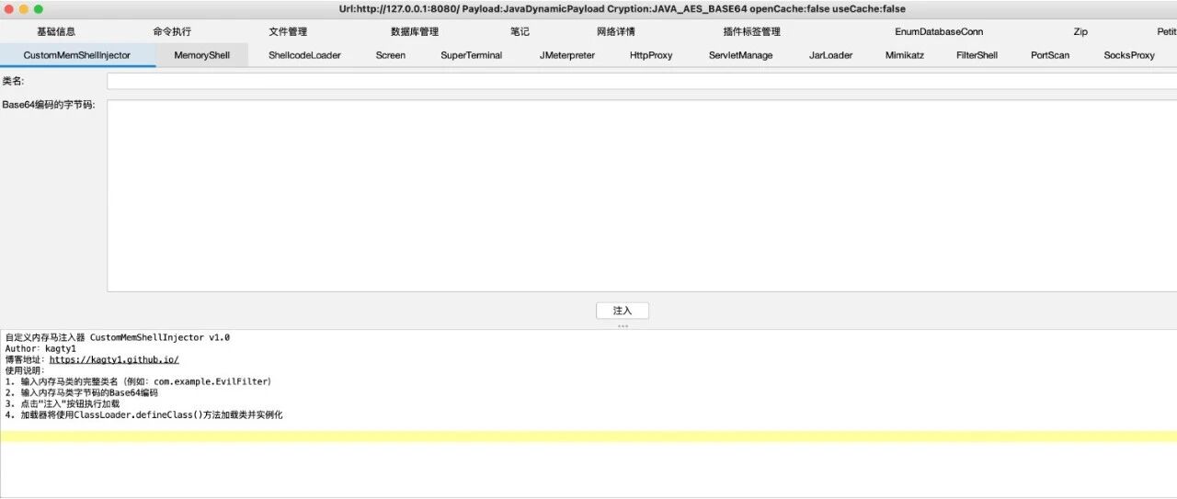Select the CustomMemShellInjector plugin tab
The image size is (1177, 499).
(x=77, y=55)
